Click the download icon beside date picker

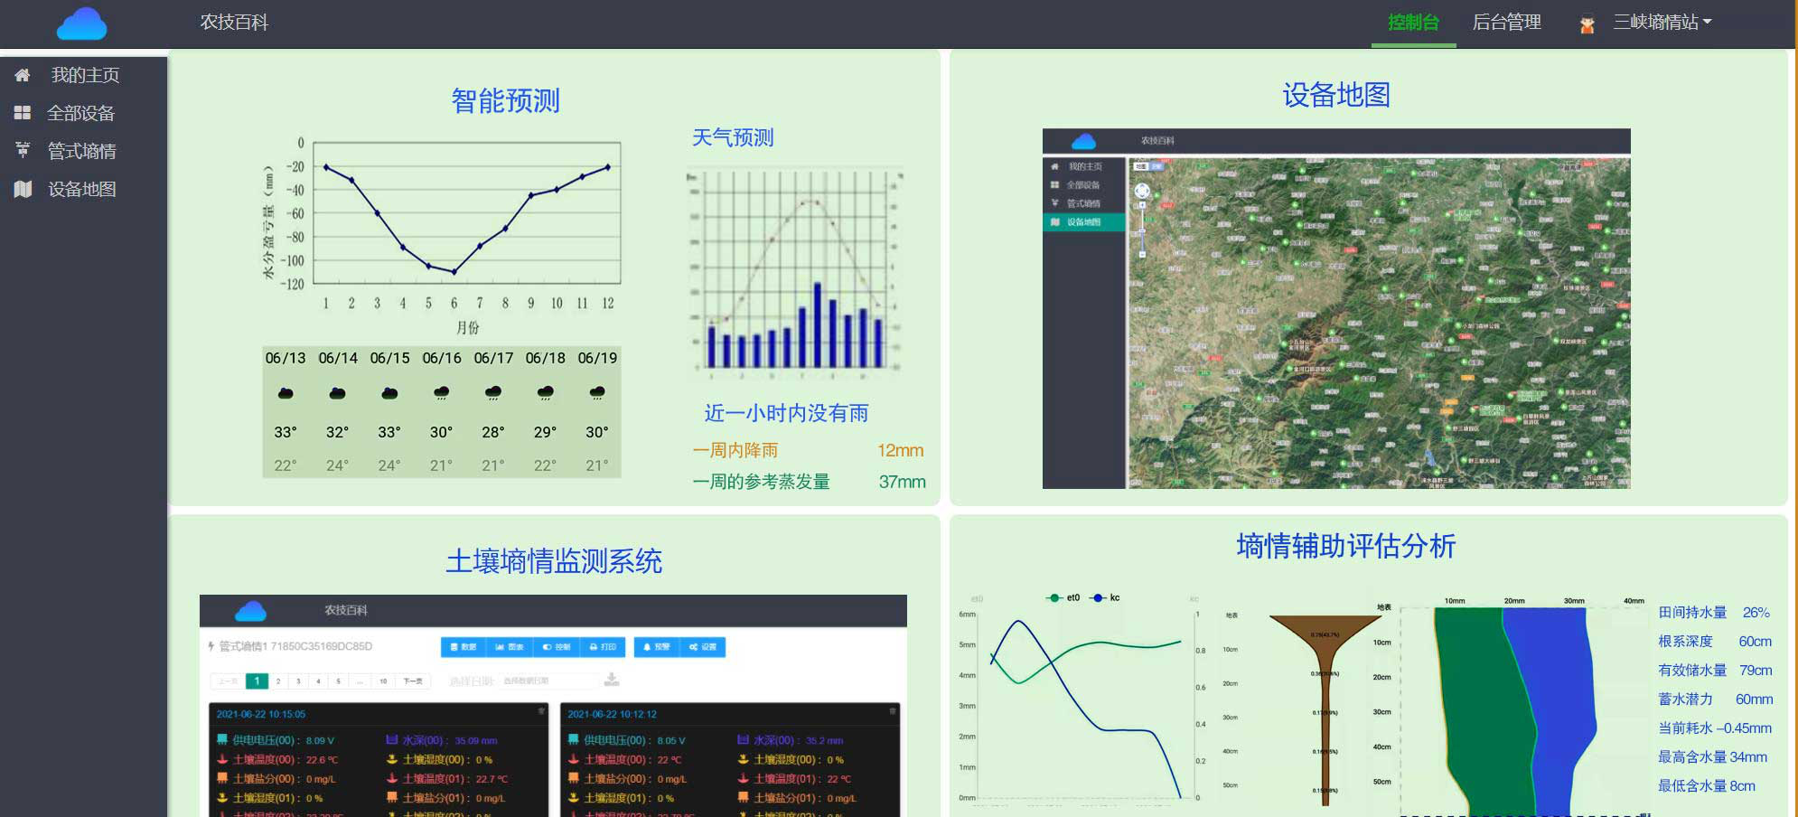[x=612, y=680]
